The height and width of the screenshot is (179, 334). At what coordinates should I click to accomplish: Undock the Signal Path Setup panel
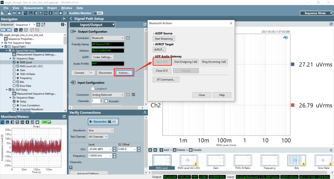145,24
